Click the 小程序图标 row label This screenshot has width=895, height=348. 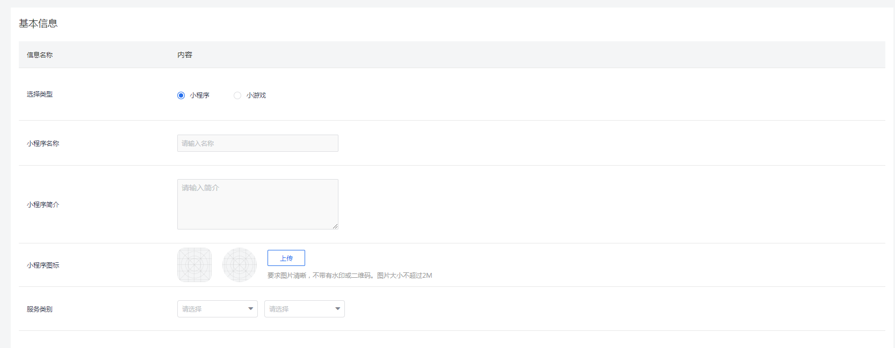click(43, 265)
